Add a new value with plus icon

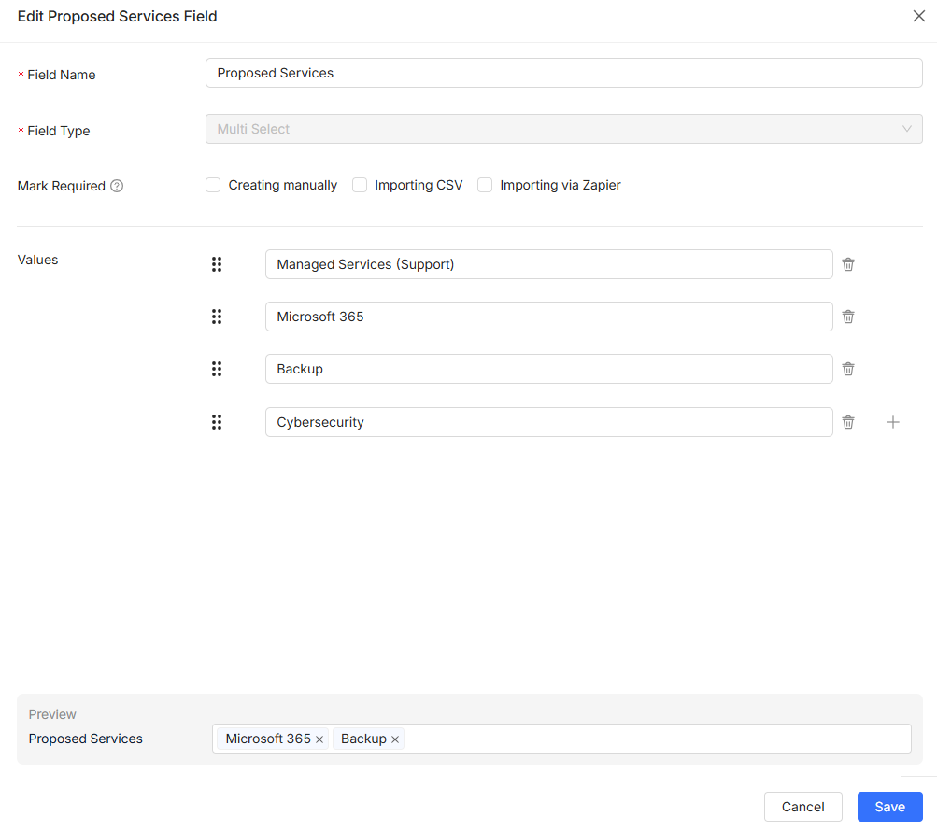coord(893,422)
